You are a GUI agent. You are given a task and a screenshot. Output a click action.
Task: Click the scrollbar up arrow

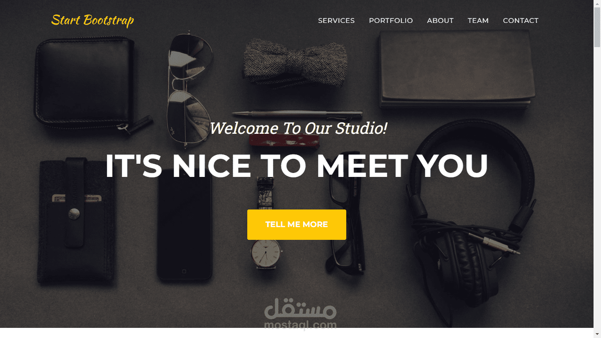(x=597, y=4)
